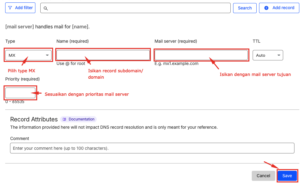Click the Comment text box
This screenshot has height=183, width=303.
click(152, 148)
